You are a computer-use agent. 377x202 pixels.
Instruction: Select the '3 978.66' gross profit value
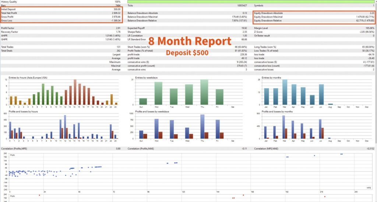116,17
